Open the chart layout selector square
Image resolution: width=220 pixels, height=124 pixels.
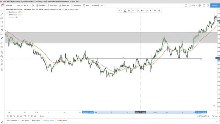186,6
